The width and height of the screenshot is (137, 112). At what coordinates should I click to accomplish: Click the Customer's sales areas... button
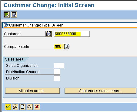tap(100, 91)
